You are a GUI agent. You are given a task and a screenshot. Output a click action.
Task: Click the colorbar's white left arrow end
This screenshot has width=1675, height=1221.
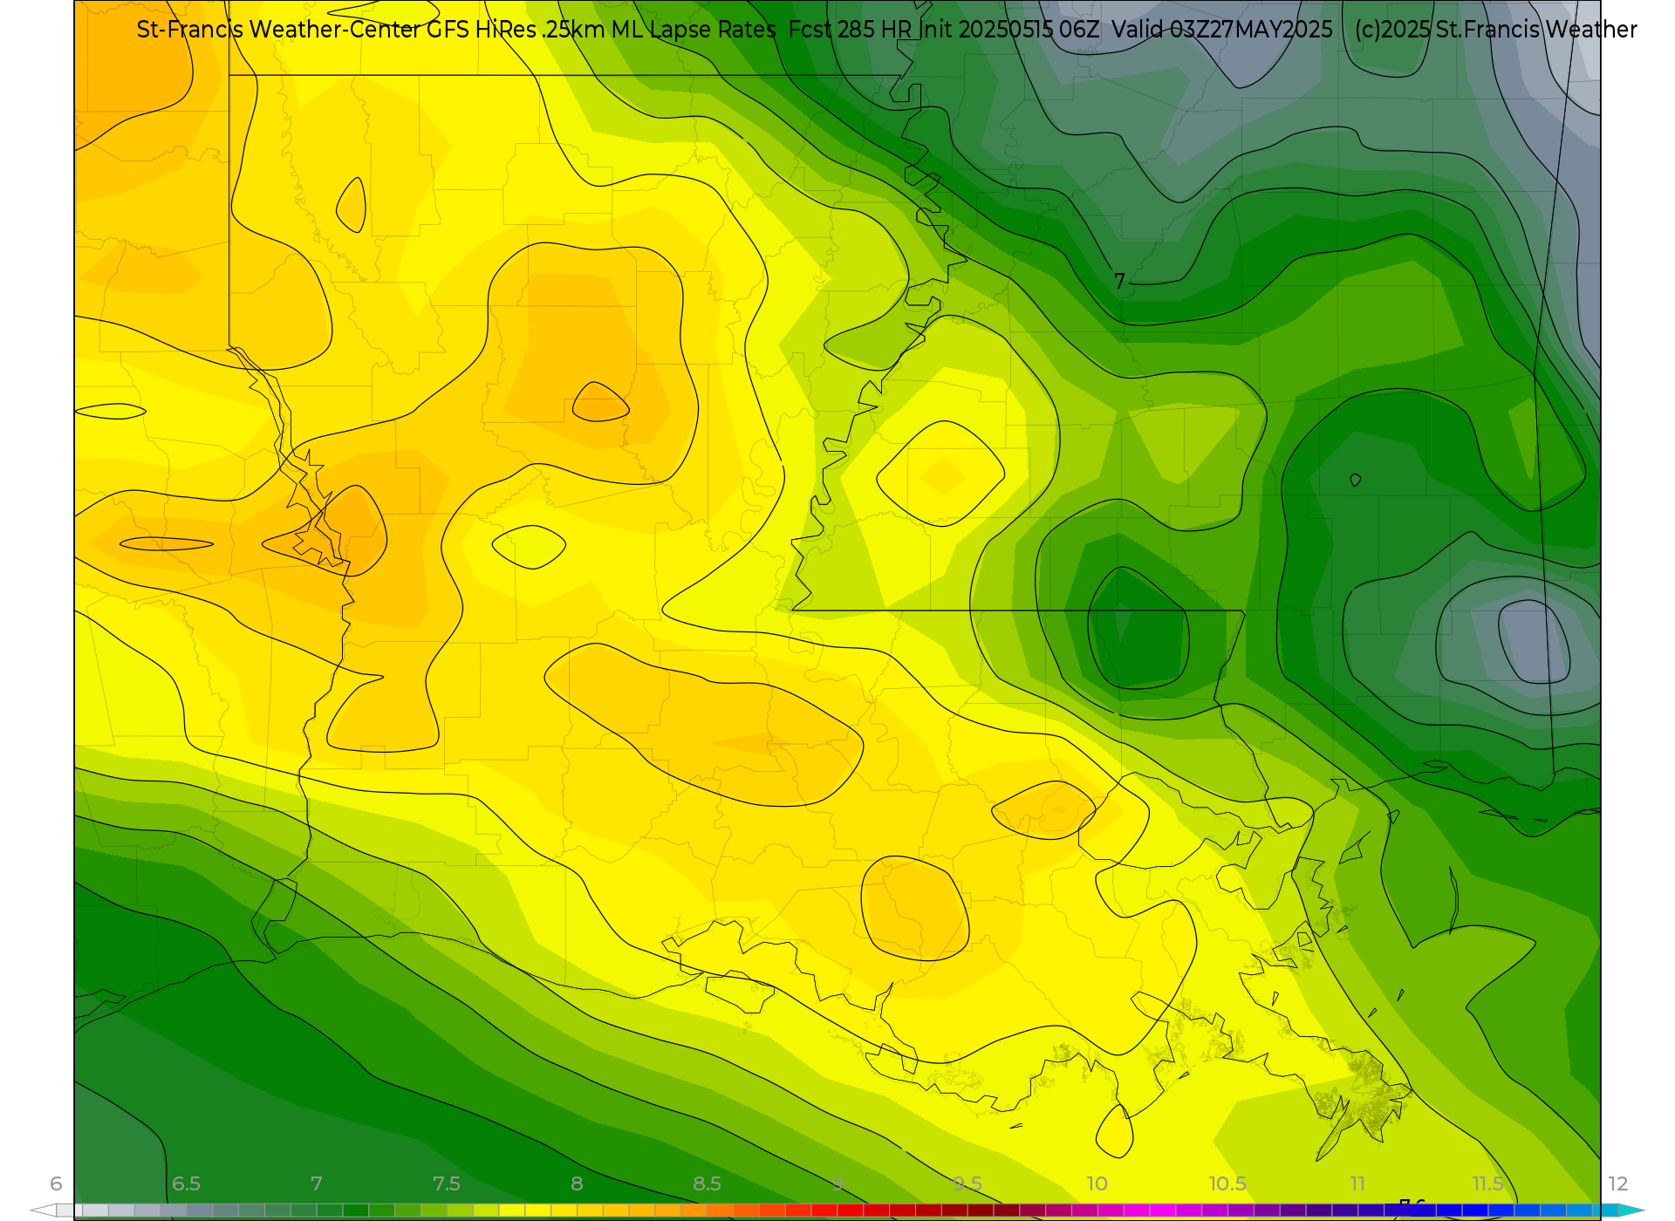43,1211
